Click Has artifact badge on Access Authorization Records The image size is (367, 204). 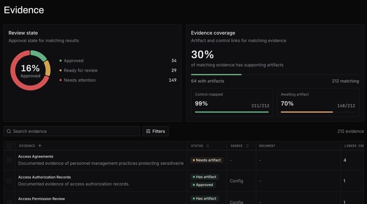[x=204, y=177]
